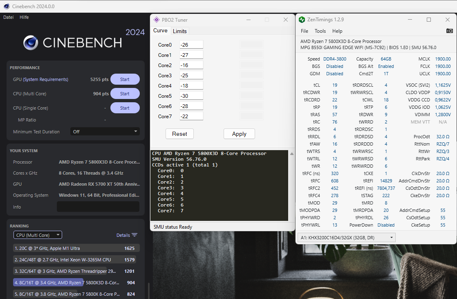Click the 904 pts CPU Multi Core score
The height and width of the screenshot is (299, 457).
pyautogui.click(x=101, y=94)
